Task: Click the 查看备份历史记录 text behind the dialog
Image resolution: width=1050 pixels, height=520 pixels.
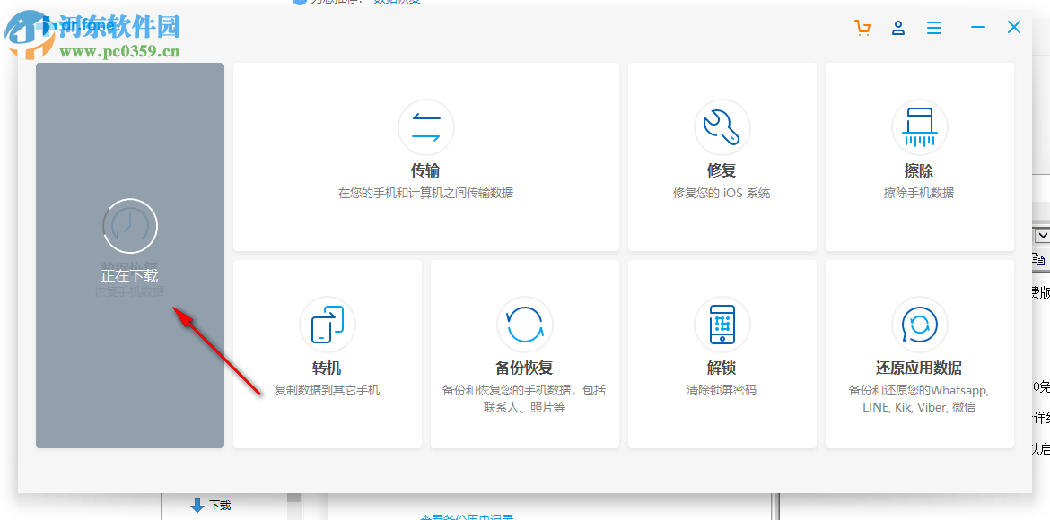Action: [x=467, y=516]
